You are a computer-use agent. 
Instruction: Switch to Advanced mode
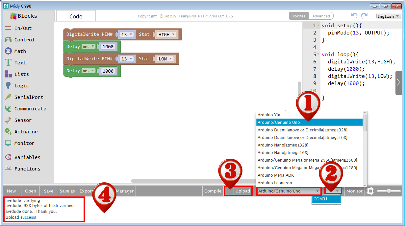321,16
